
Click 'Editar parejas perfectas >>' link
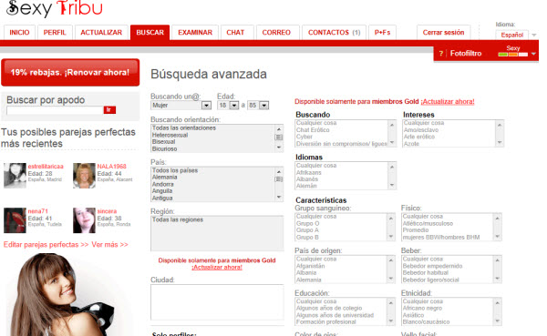[x=46, y=245]
